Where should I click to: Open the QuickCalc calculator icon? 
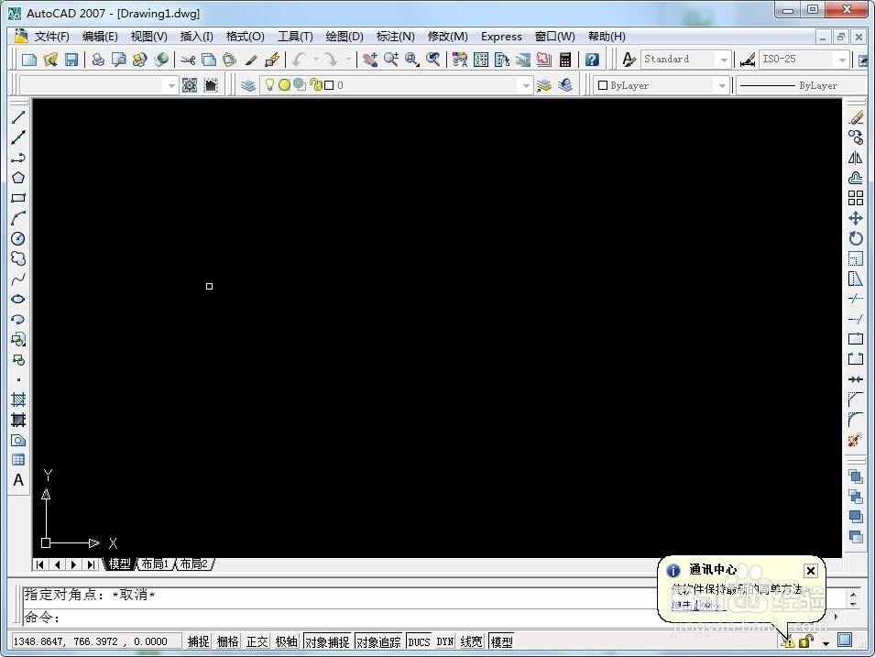(x=565, y=60)
